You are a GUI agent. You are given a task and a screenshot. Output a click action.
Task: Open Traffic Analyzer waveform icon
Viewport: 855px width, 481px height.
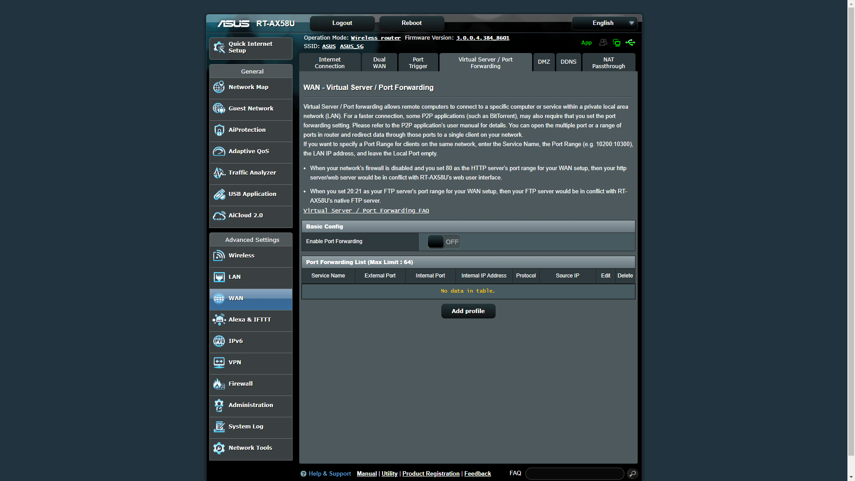219,173
